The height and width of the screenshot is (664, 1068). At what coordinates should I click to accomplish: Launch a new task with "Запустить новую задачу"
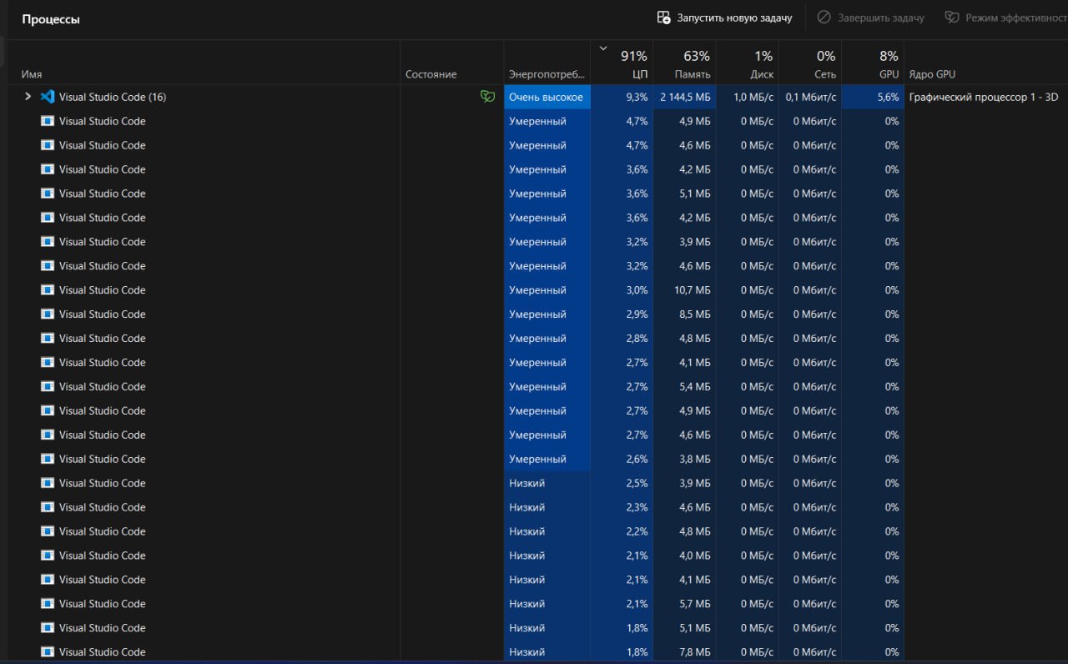tap(724, 18)
